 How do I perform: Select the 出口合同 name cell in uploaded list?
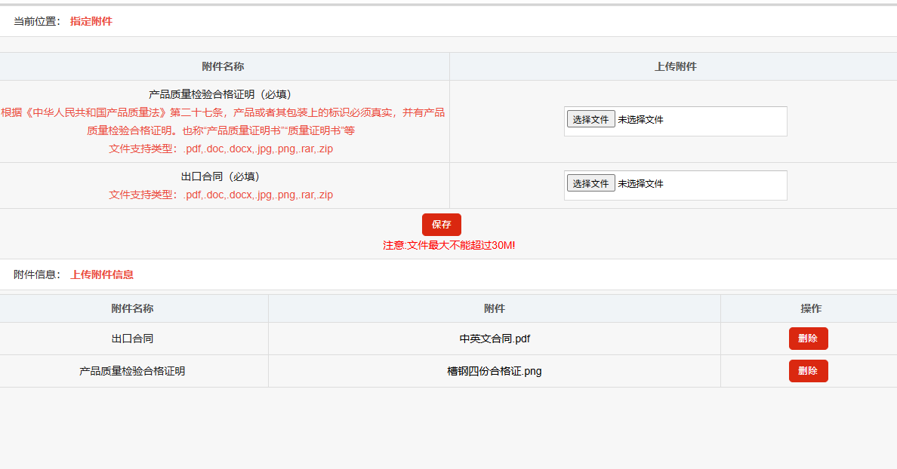132,339
